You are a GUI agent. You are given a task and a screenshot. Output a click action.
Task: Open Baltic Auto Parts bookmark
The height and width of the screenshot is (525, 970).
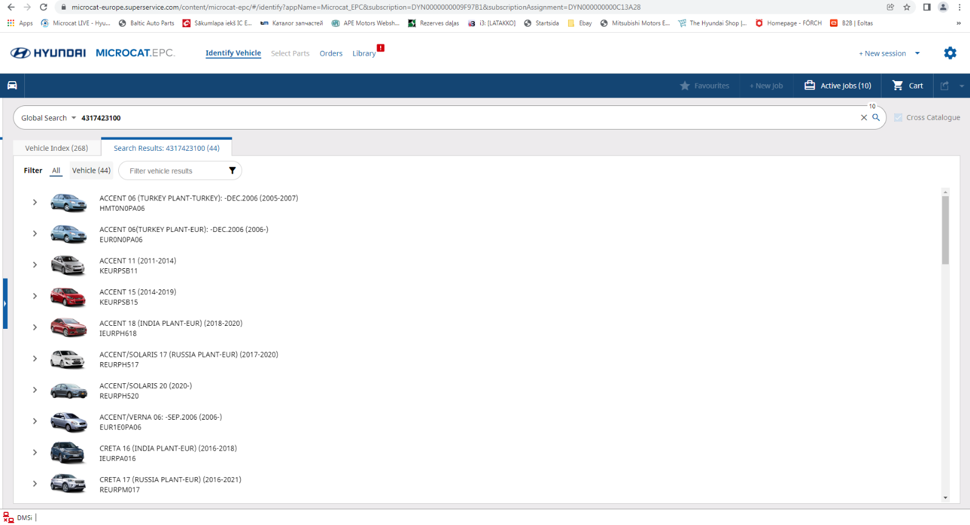pos(146,23)
